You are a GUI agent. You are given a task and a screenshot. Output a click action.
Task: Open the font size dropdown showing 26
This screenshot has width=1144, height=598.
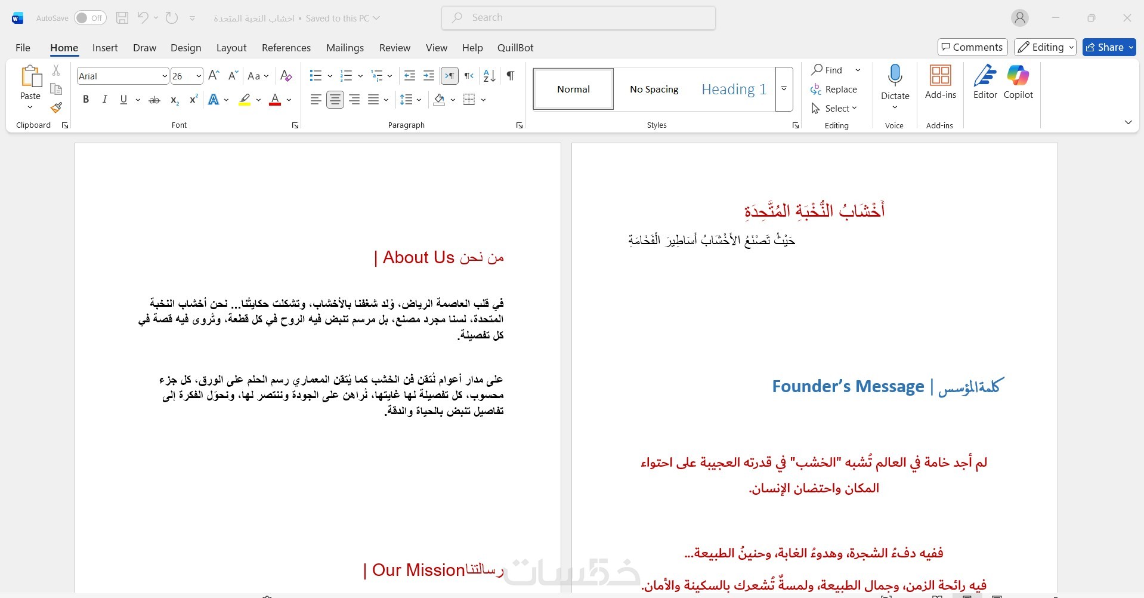click(199, 76)
